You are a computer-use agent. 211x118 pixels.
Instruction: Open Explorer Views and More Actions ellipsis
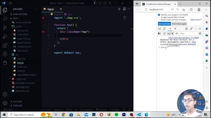click(x=37, y=9)
